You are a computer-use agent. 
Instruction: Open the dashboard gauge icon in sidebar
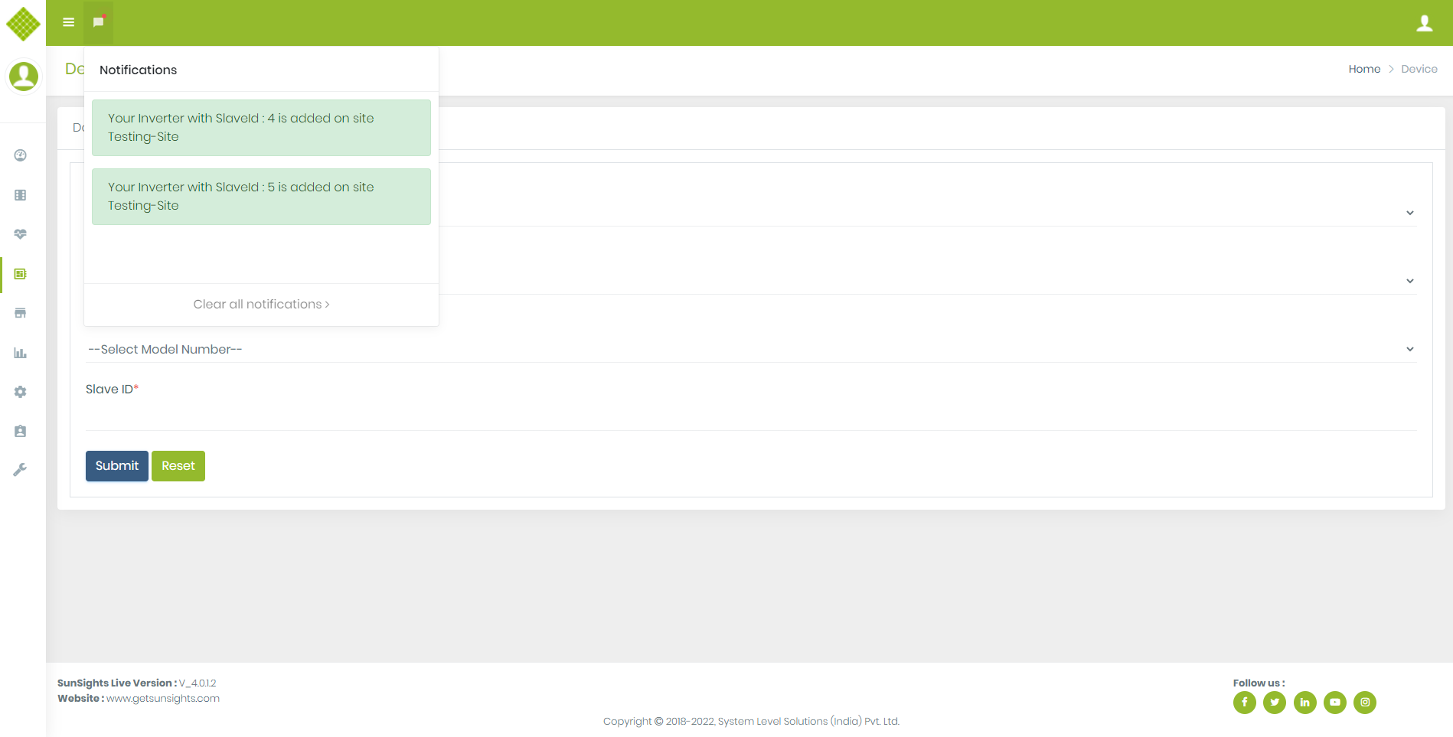(19, 155)
